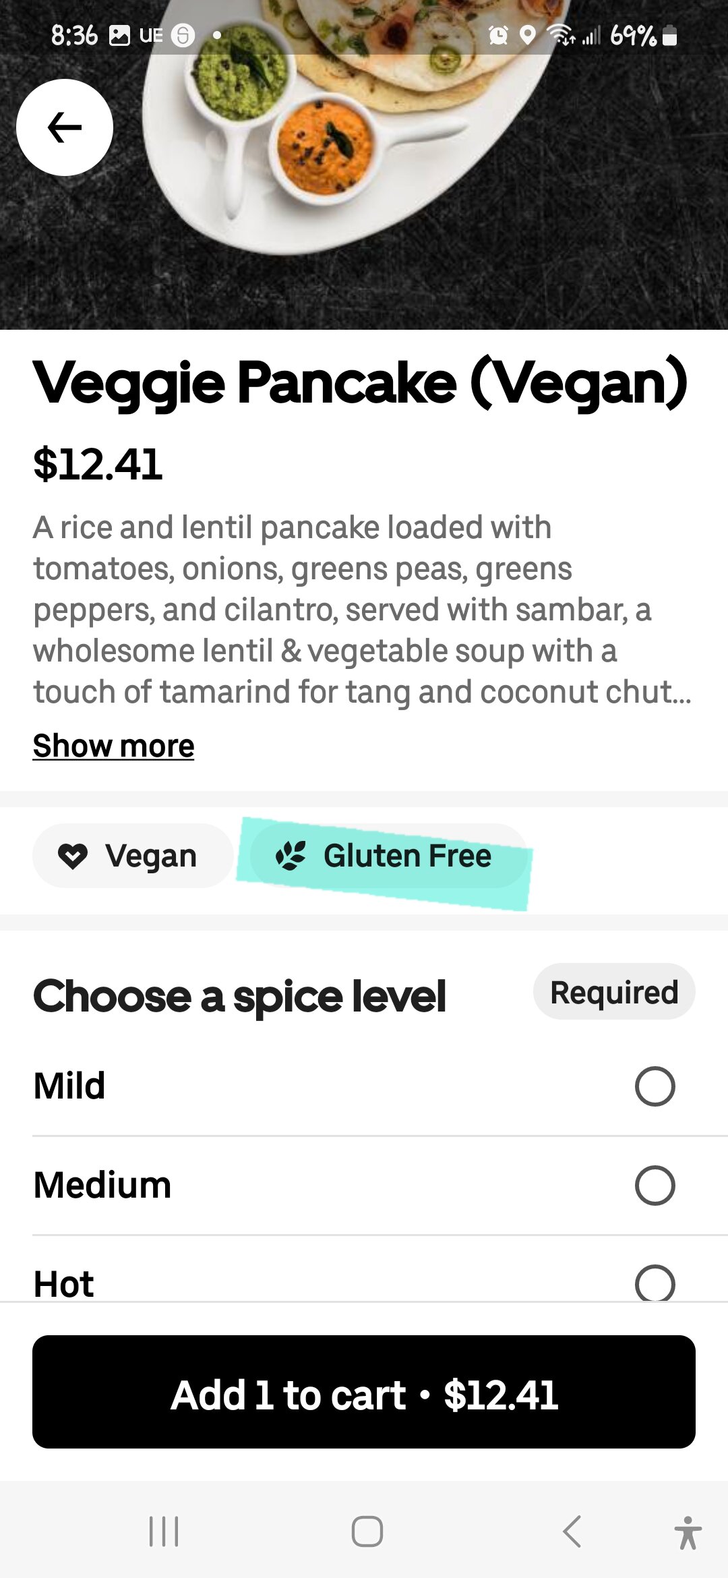Viewport: 728px width, 1578px height.
Task: Tap the Vegan dietary tag
Action: [x=133, y=856]
